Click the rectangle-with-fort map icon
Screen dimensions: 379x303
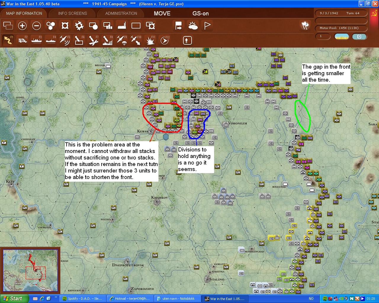click(150, 26)
